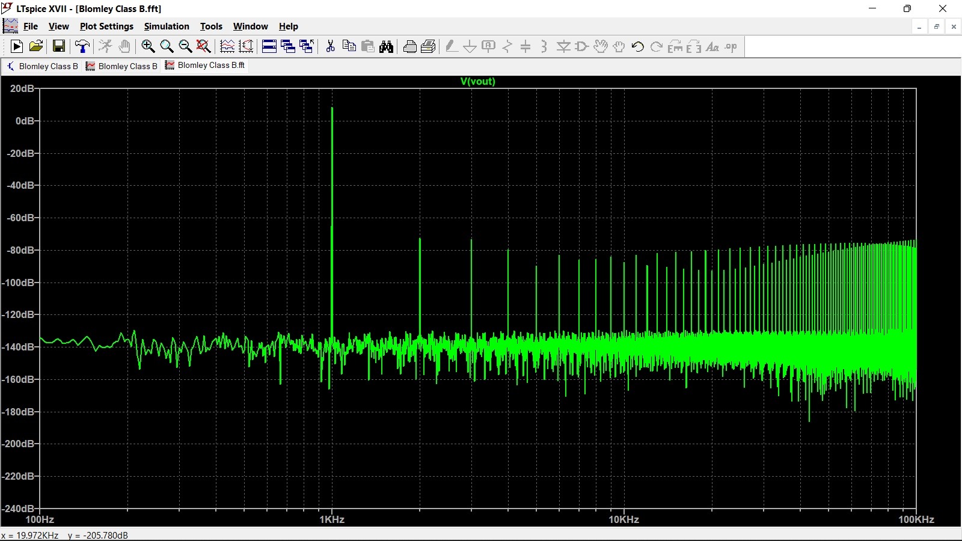Viewport: 962px width, 541px height.
Task: Click the Halt simulation running-man icon
Action: click(x=105, y=46)
